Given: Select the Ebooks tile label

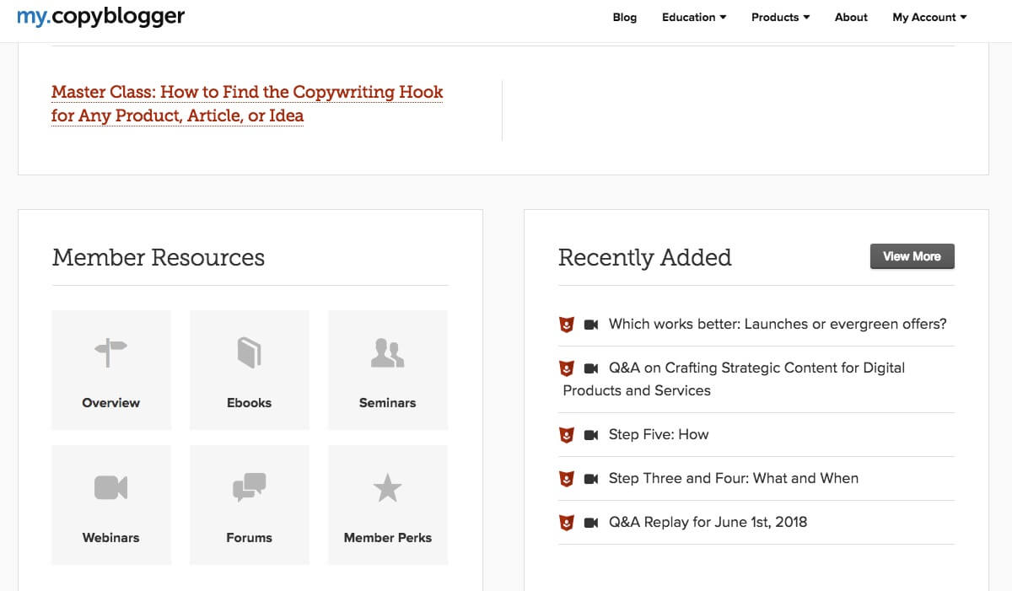Looking at the screenshot, I should (x=249, y=402).
